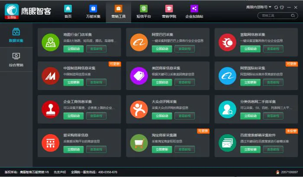Click the red stamp 企业工商 icon
Image resolution: width=303 pixels, height=177 pixels.
51,109
